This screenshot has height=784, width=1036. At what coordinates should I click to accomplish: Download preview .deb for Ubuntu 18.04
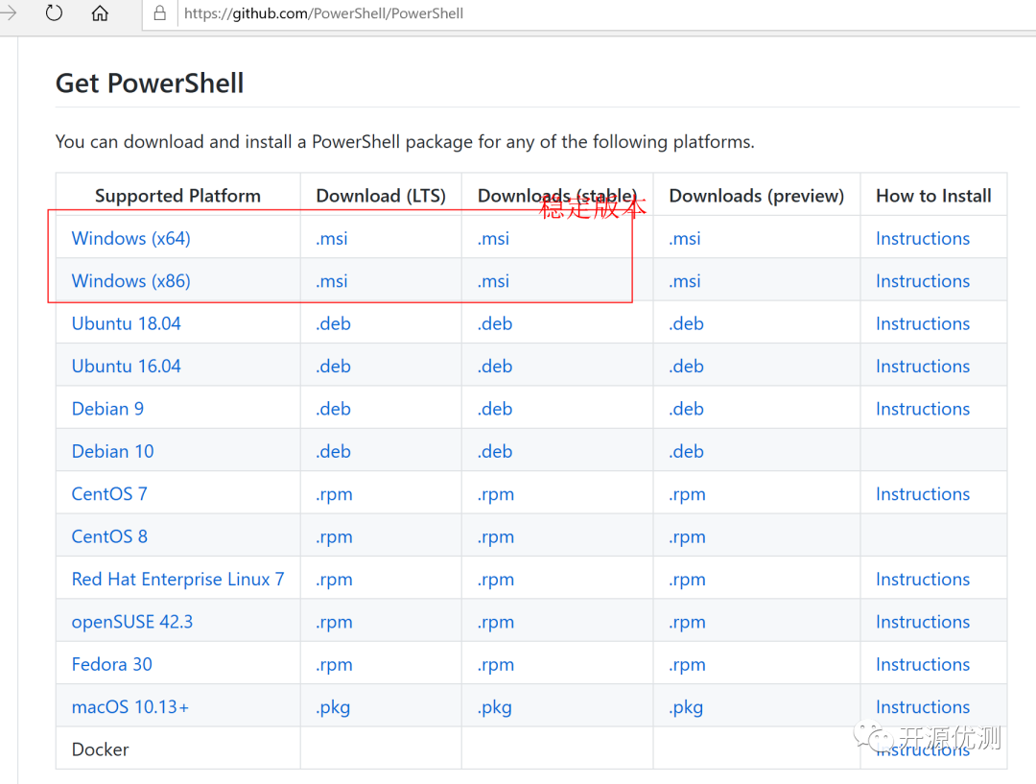tap(686, 324)
